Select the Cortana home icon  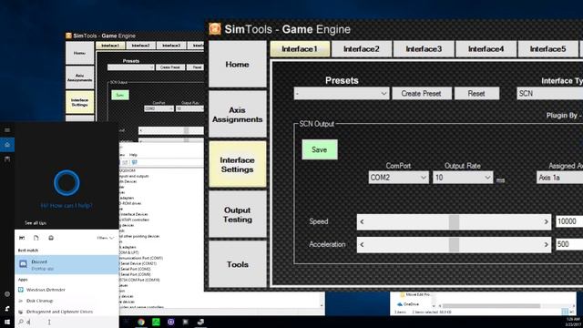coord(7,145)
